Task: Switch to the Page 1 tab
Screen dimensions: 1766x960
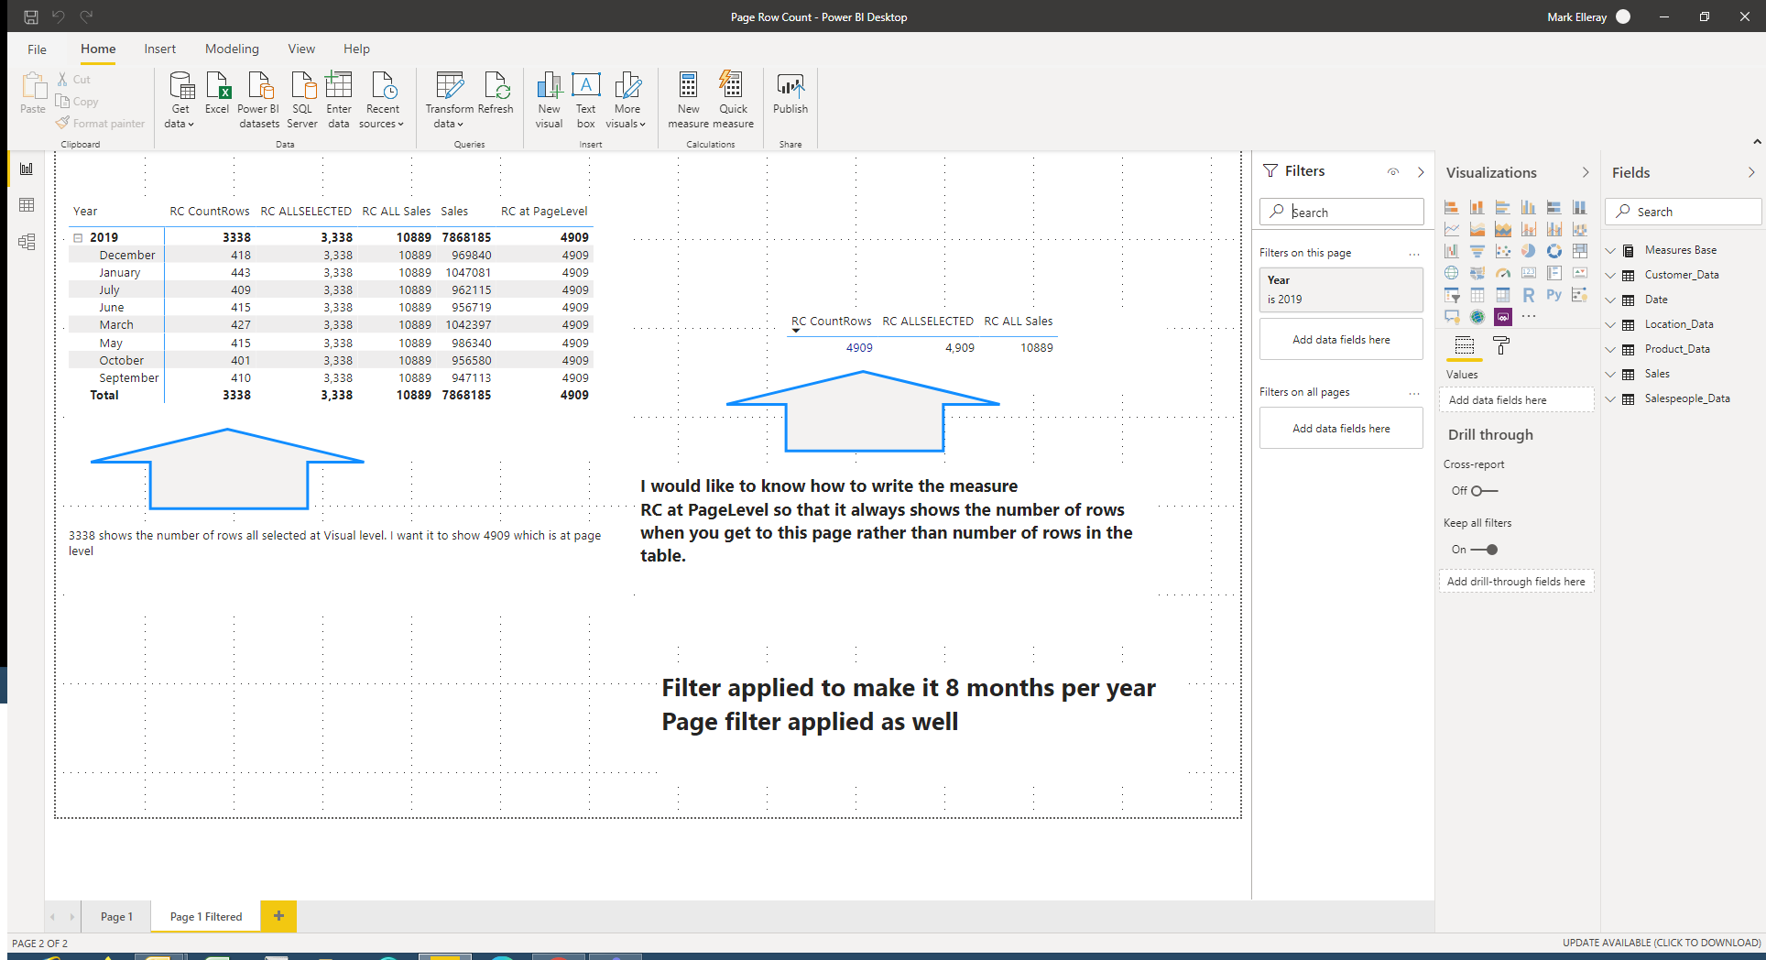Action: tap(116, 916)
